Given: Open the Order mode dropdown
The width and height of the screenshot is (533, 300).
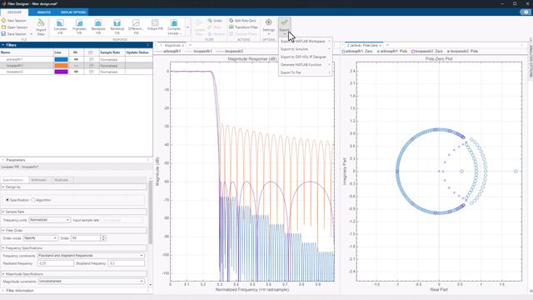Looking at the screenshot, I should tap(41, 238).
